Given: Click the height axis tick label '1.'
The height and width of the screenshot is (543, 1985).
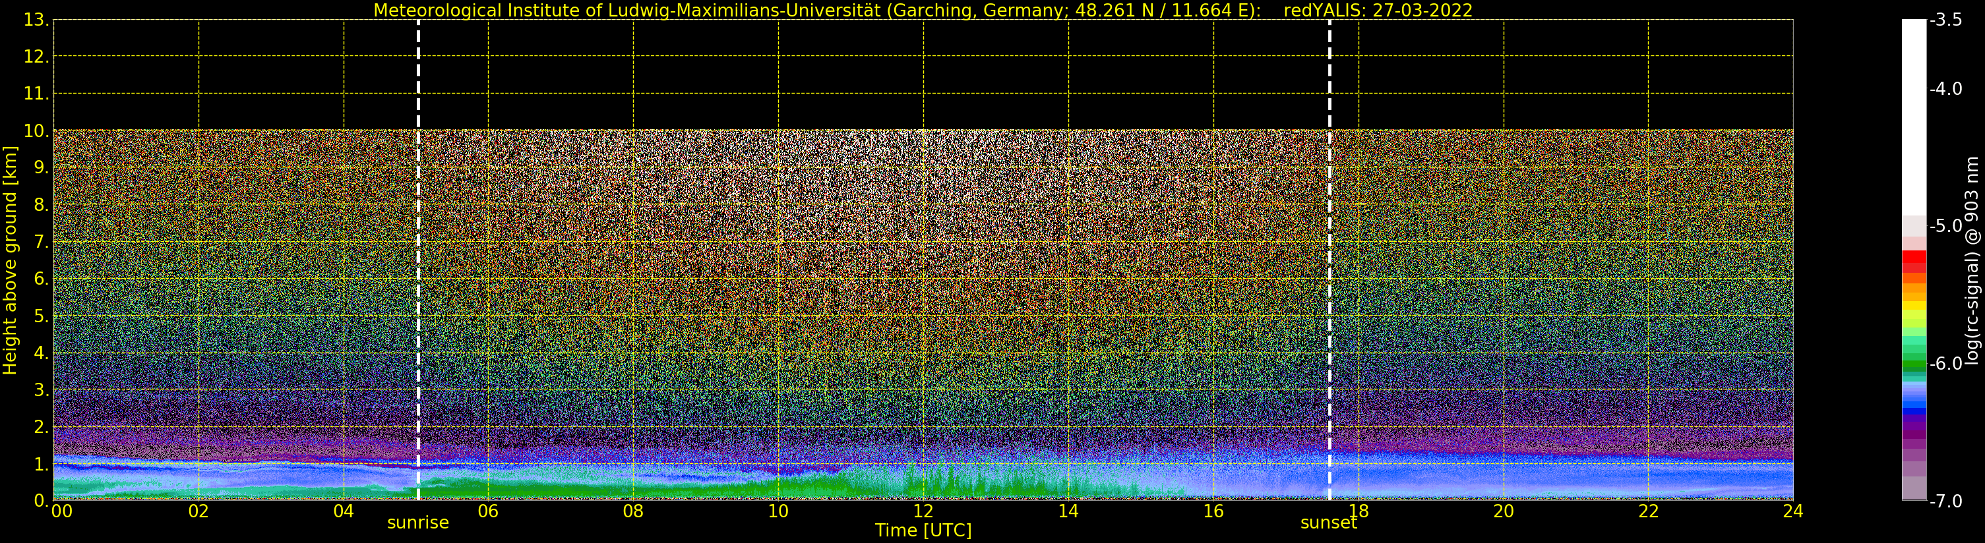Looking at the screenshot, I should click(x=42, y=464).
